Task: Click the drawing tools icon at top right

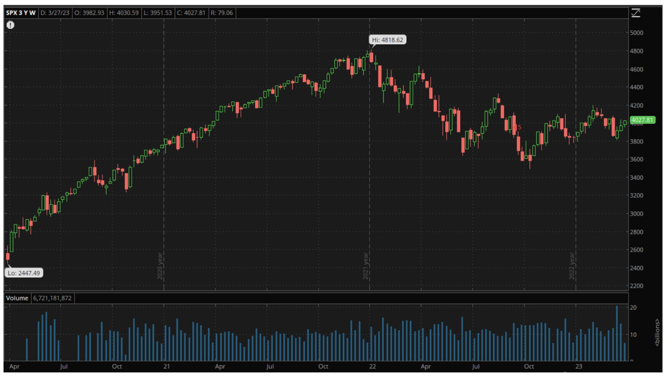Action: 636,13
